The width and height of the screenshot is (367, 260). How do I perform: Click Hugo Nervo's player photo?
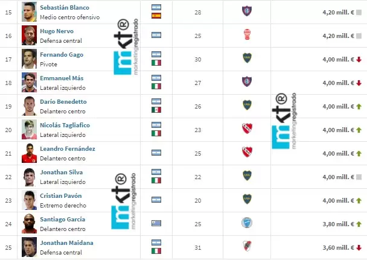click(x=28, y=35)
